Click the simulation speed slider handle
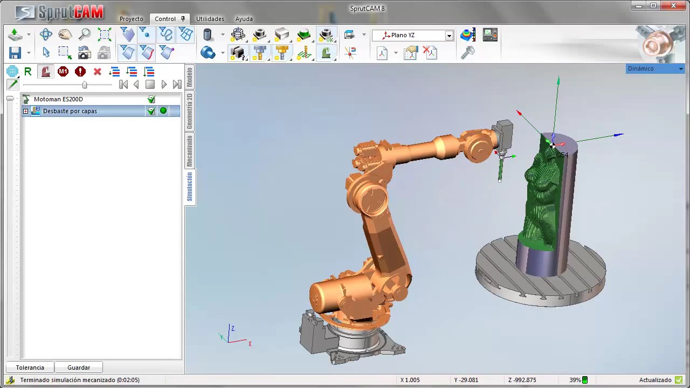Image resolution: width=690 pixels, height=388 pixels. [x=85, y=85]
